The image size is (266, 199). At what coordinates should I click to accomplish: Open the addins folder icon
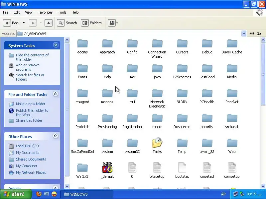click(82, 43)
